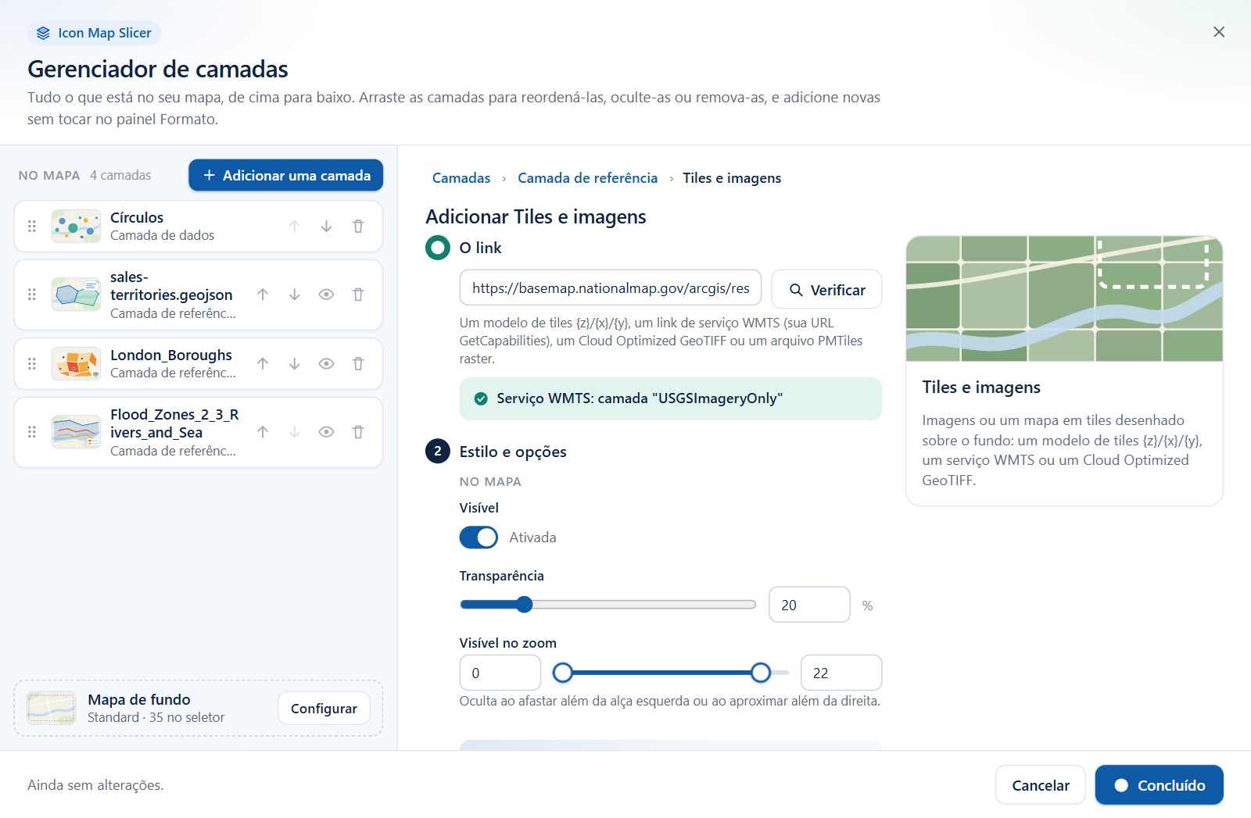This screenshot has width=1251, height=818.
Task: Grab drag handle of London_Boroughs layer
Action: click(32, 364)
